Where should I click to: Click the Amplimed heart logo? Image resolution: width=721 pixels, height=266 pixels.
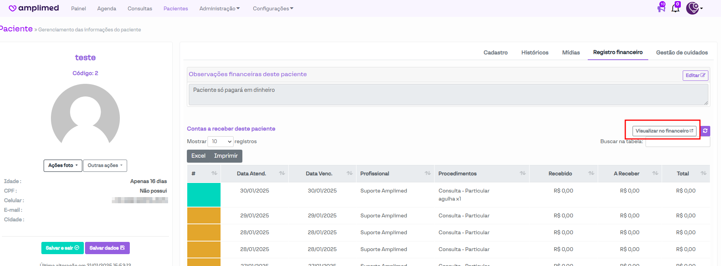pyautogui.click(x=13, y=8)
